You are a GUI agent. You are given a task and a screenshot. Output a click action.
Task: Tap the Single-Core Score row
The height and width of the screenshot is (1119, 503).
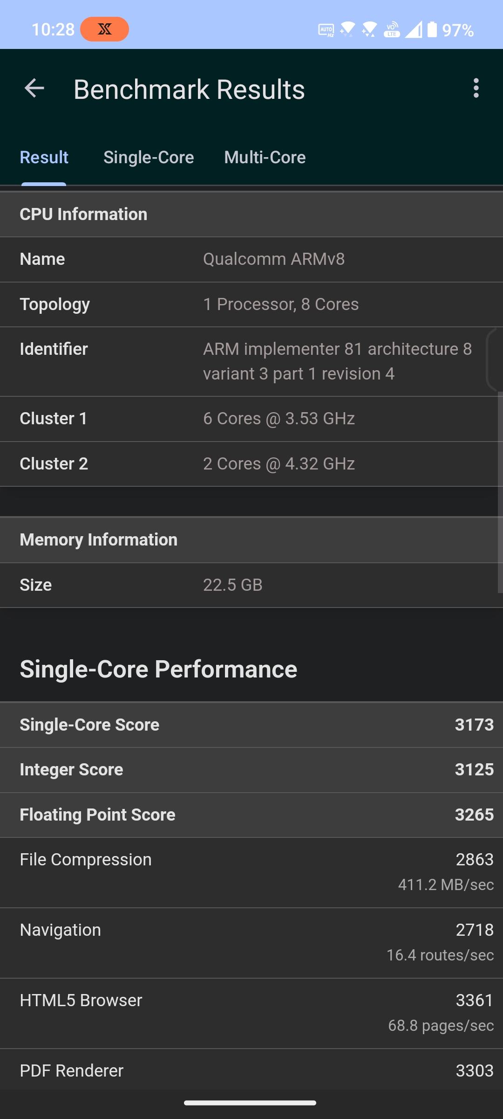tap(251, 725)
